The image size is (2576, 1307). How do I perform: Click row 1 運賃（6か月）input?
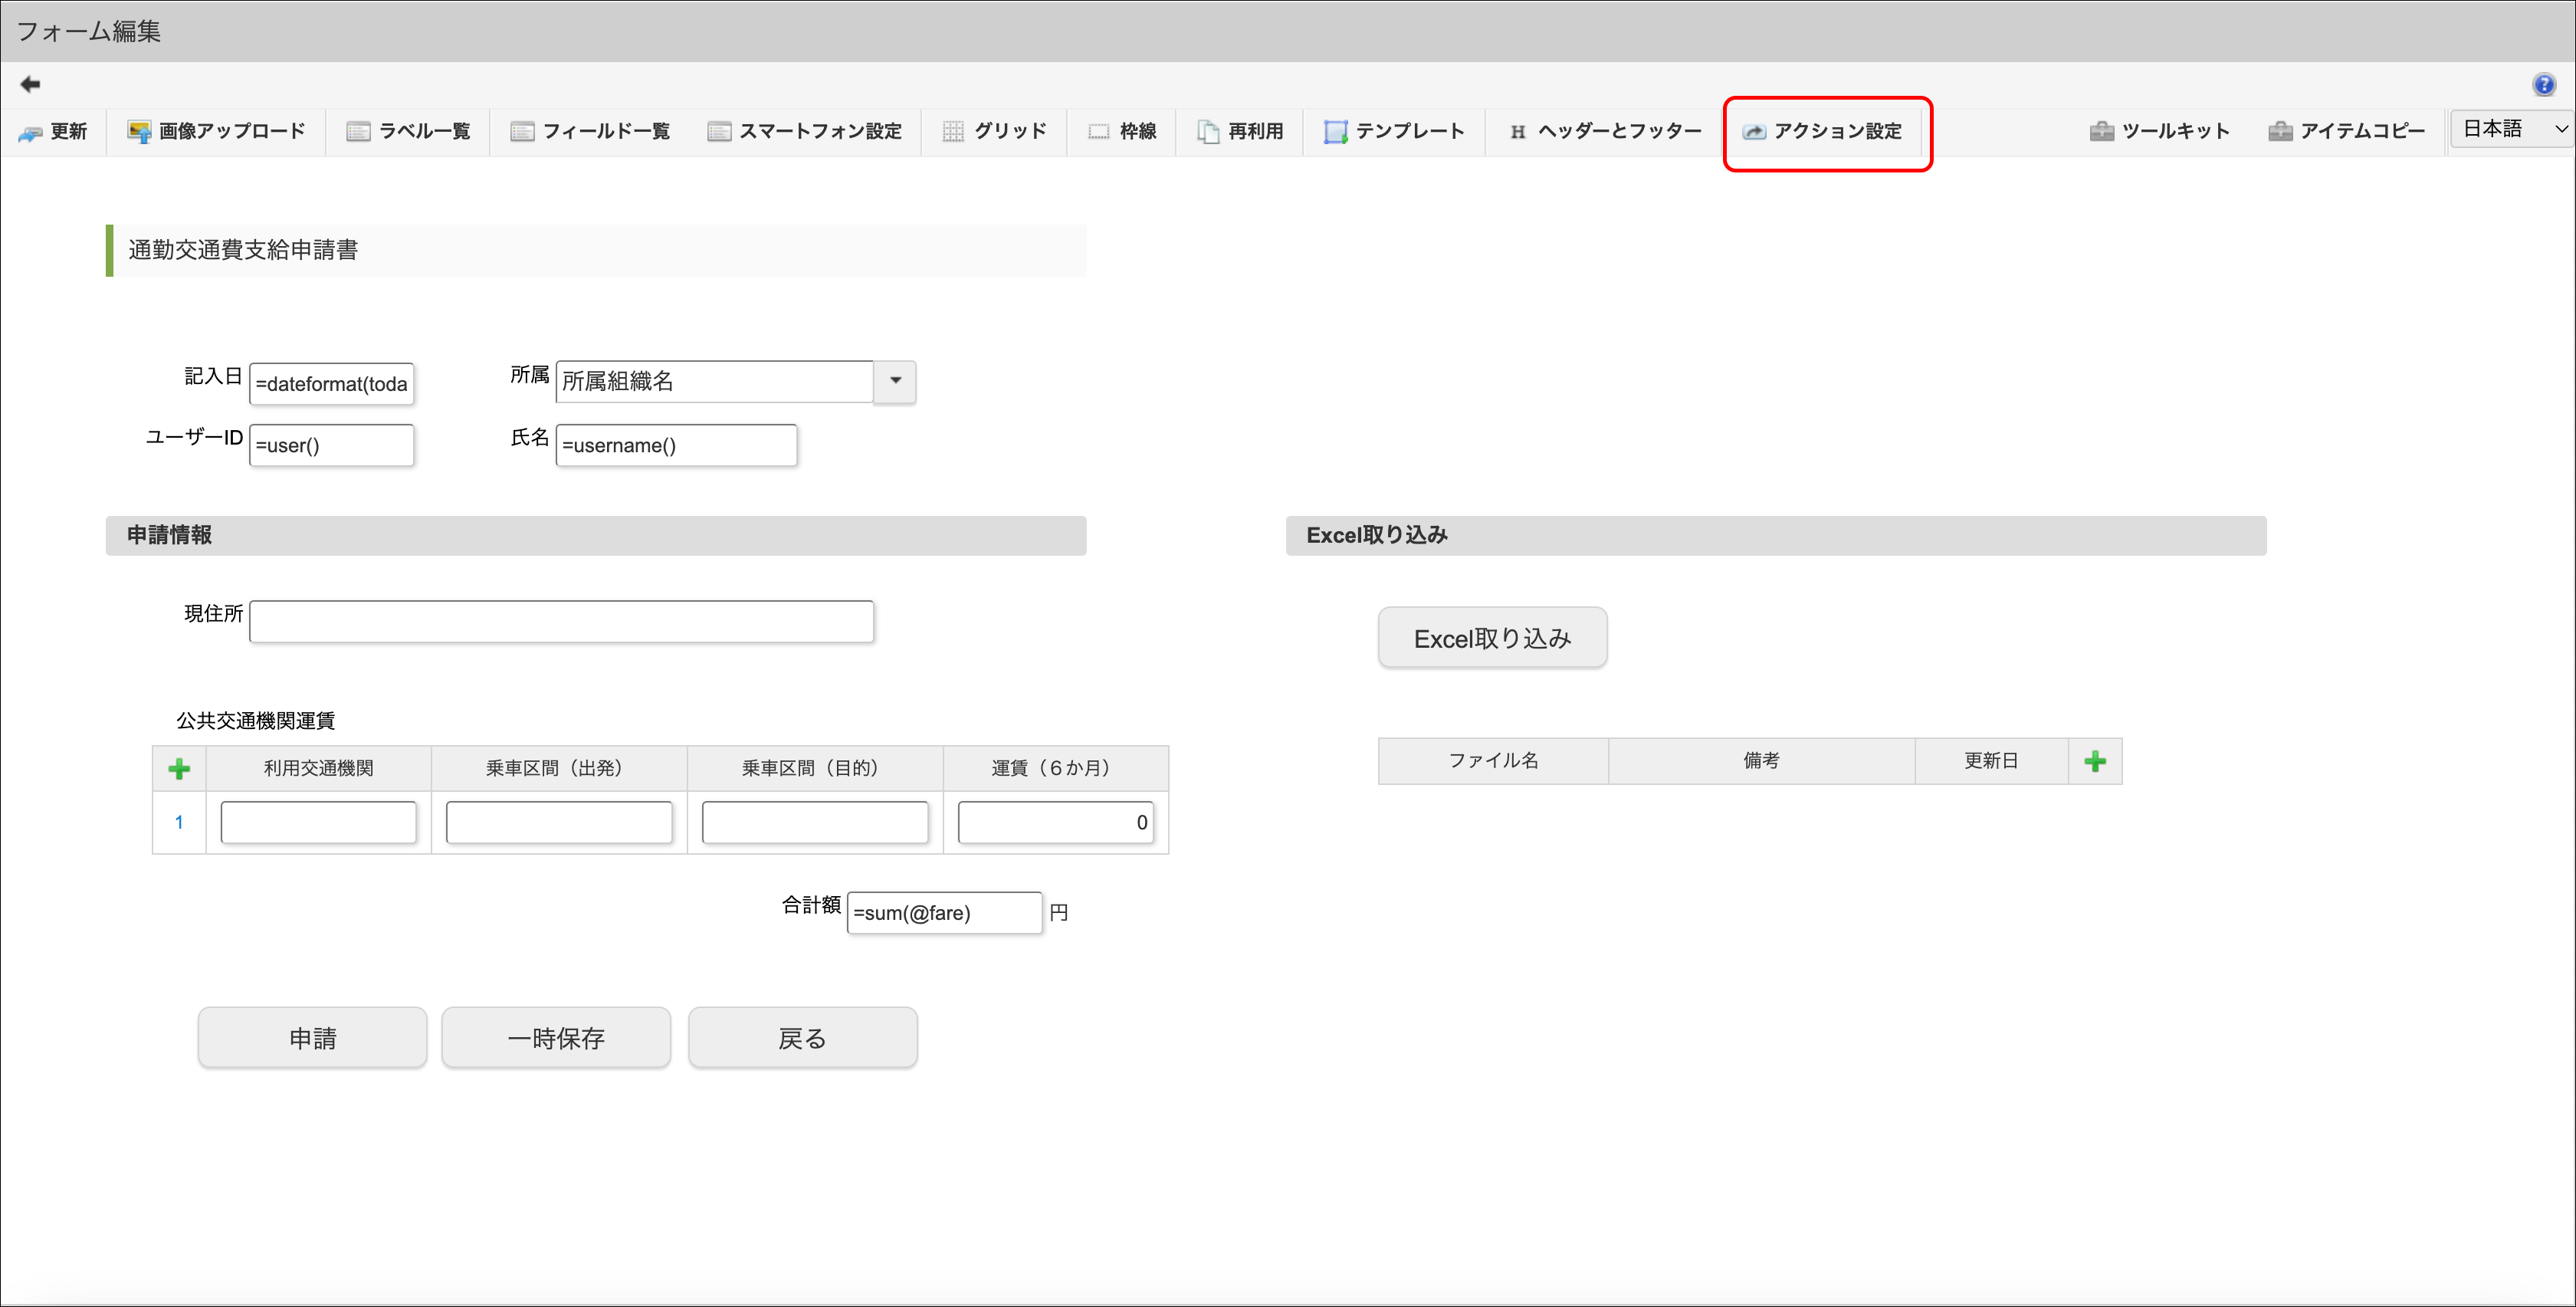coord(1055,822)
